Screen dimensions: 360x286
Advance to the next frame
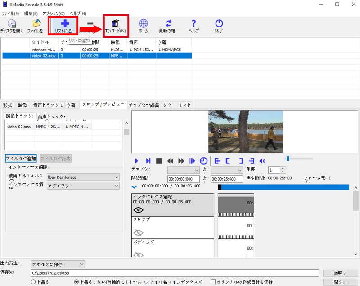148,161
